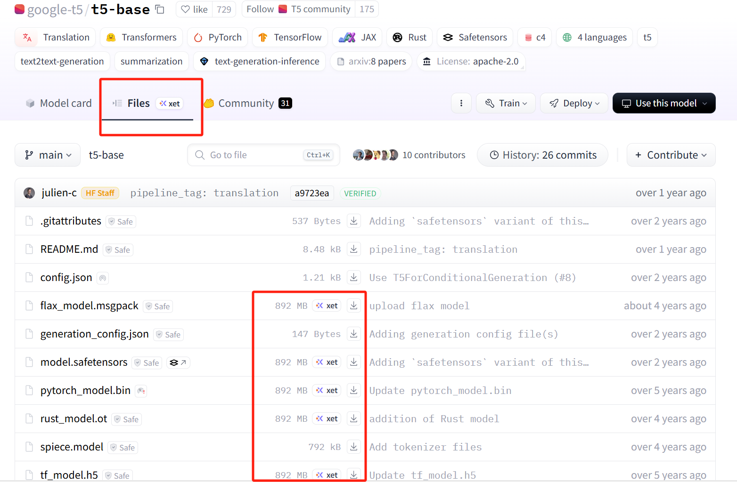Open julien-c user profile
The image size is (737, 482).
point(59,193)
